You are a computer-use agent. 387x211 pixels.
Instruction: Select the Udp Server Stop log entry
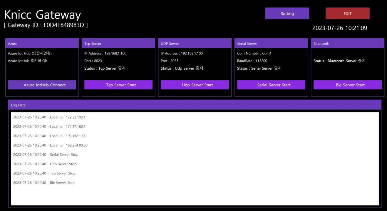pyautogui.click(x=45, y=164)
